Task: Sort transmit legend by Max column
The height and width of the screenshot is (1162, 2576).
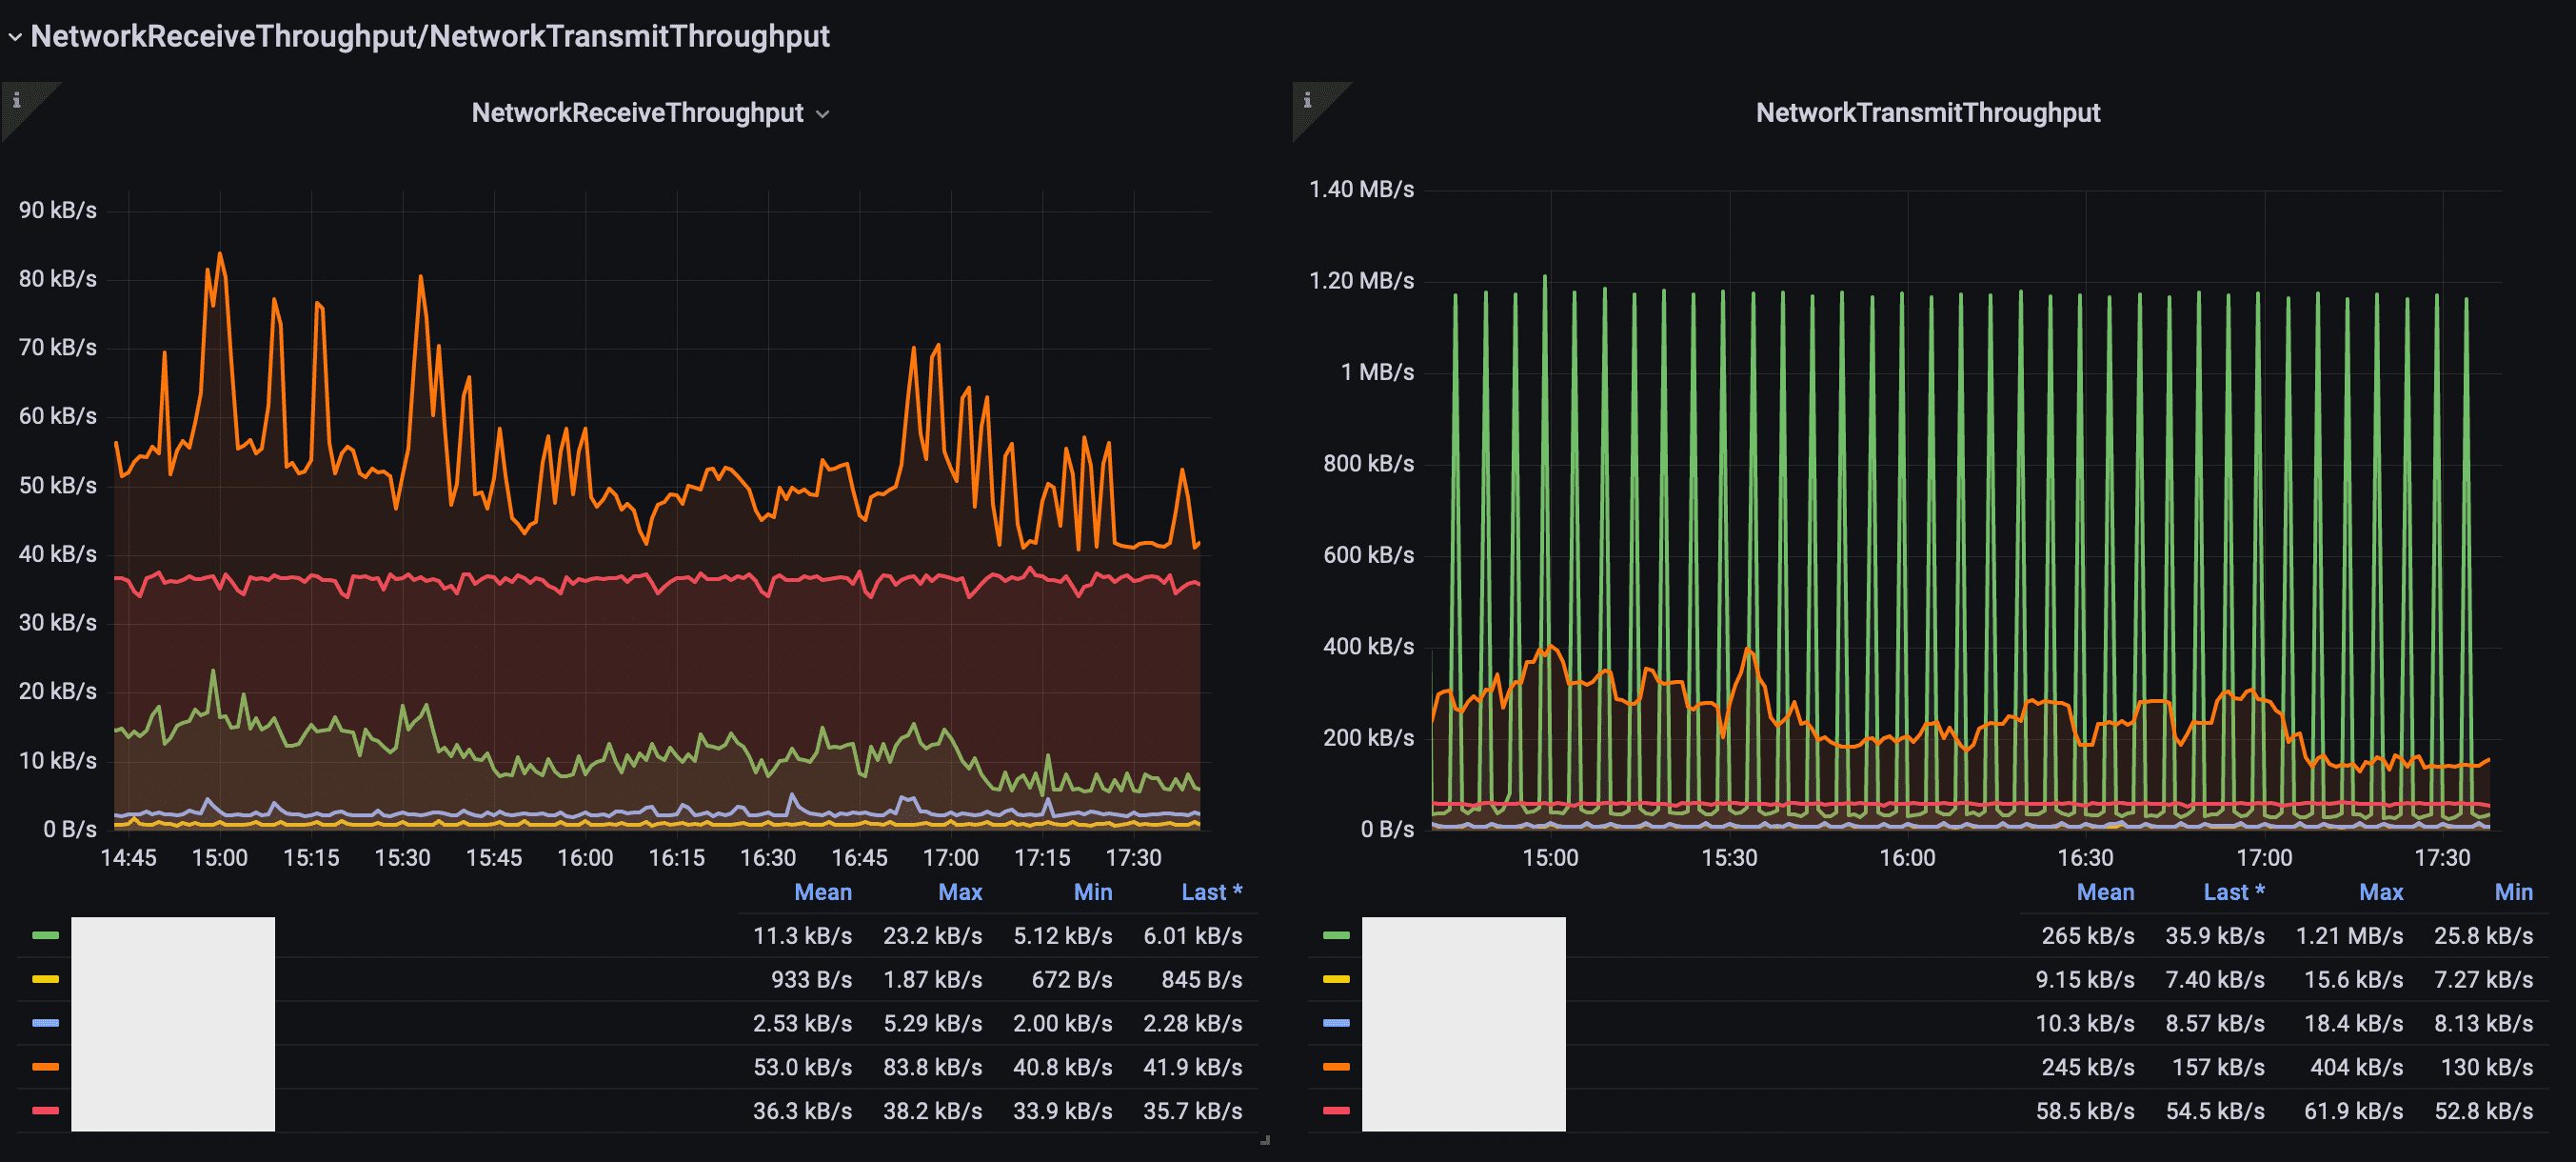Action: click(2380, 892)
